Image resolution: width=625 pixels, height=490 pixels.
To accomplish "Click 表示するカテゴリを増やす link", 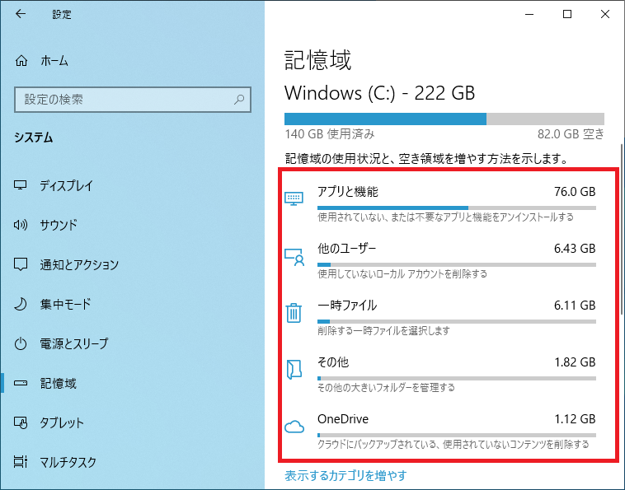I will 345,475.
